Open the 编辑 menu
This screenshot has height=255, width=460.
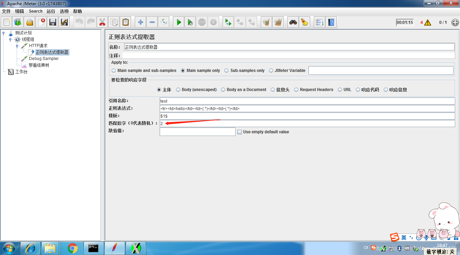pyautogui.click(x=19, y=11)
